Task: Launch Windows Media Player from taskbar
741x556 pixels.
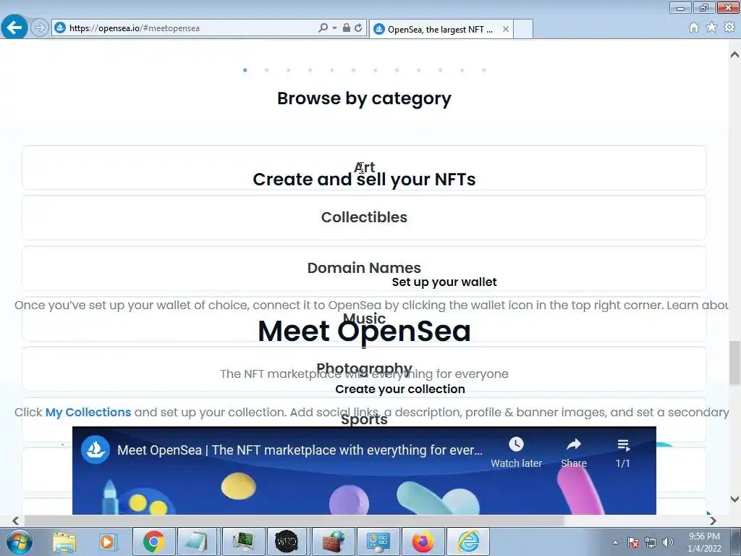Action: (108, 542)
